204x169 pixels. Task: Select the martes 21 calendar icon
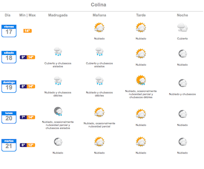pos(9,145)
